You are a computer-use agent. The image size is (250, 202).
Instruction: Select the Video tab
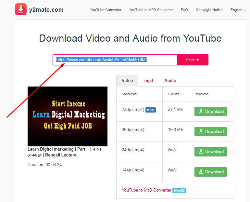point(127,80)
